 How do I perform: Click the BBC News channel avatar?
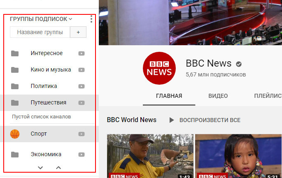pos(159,68)
